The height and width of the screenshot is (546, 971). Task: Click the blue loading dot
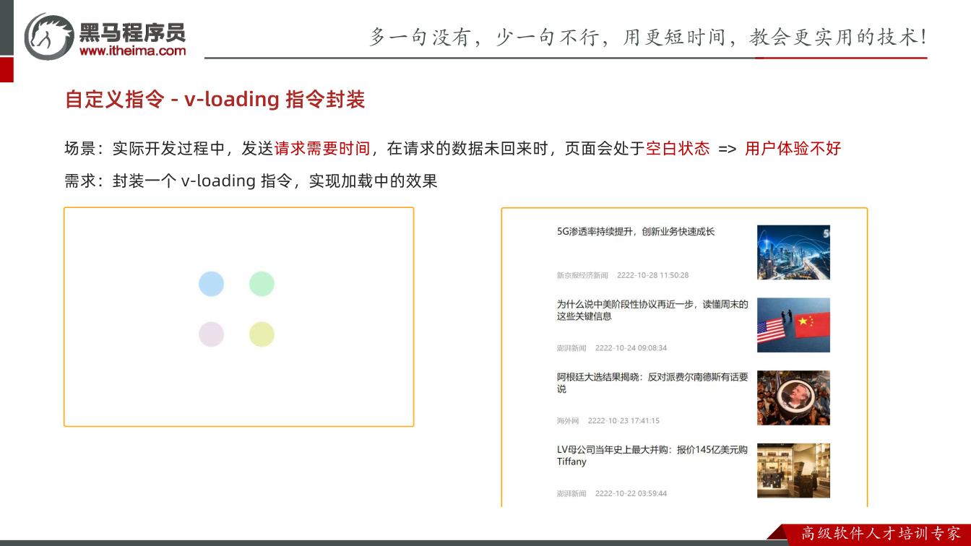point(211,284)
